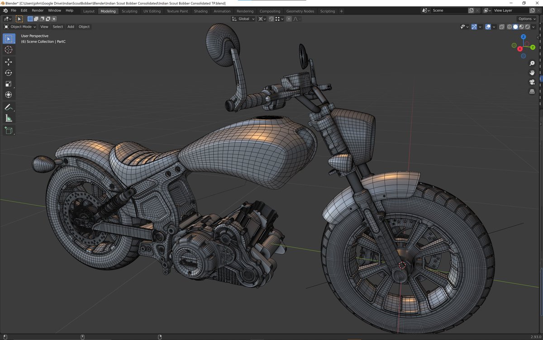
Task: Click the Y axis on navigation gizmo
Action: tap(533, 47)
